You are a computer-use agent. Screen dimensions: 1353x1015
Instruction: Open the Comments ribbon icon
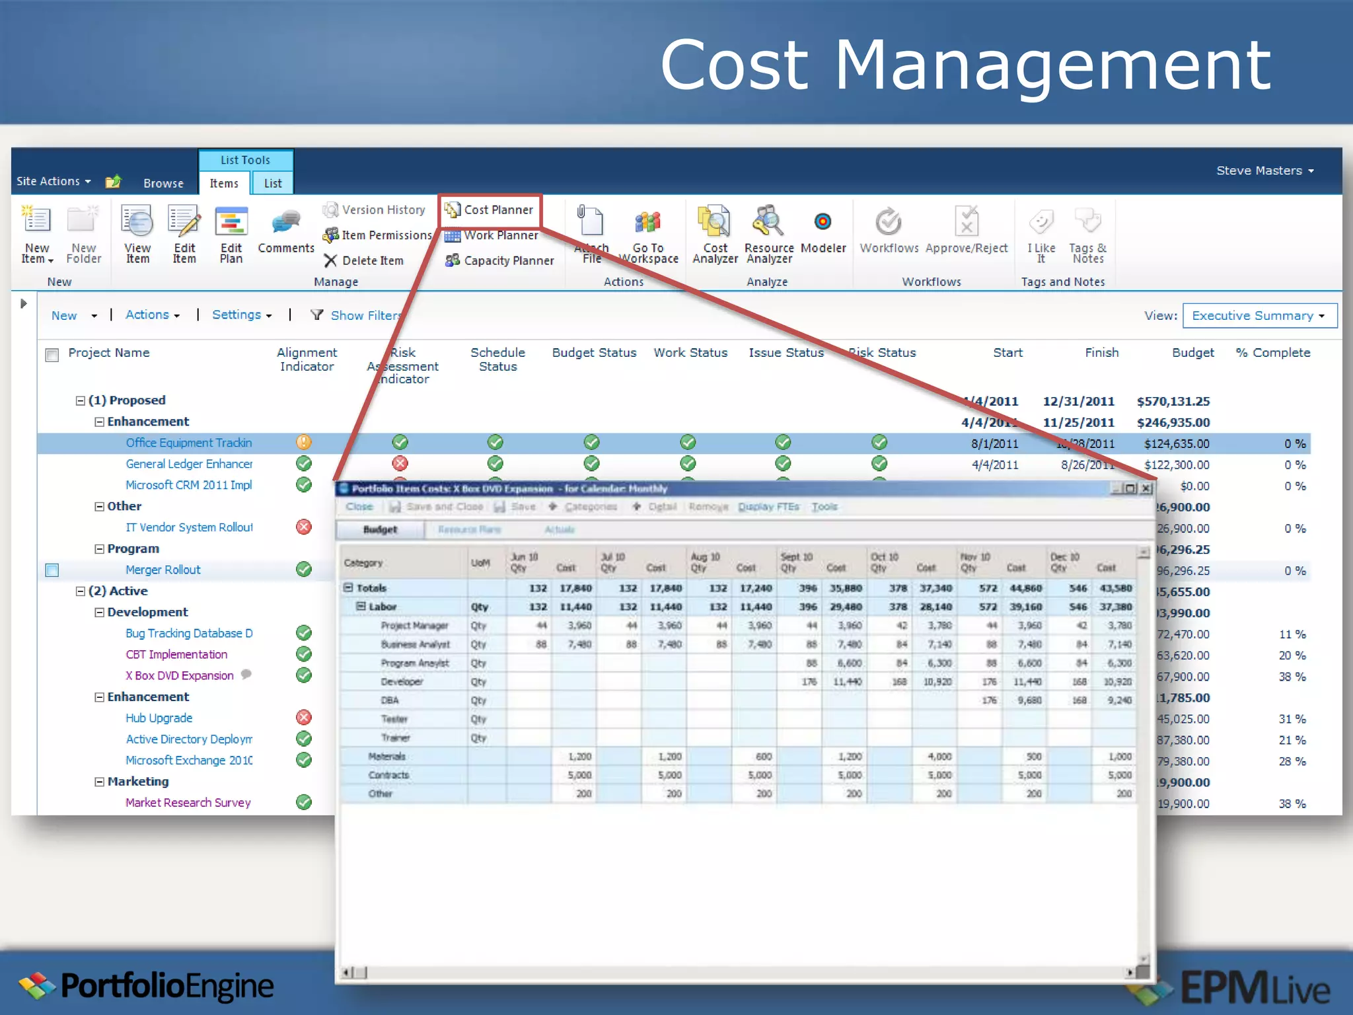[x=286, y=230]
